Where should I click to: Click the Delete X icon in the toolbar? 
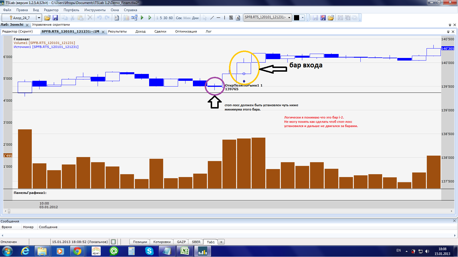pyautogui.click(x=90, y=18)
